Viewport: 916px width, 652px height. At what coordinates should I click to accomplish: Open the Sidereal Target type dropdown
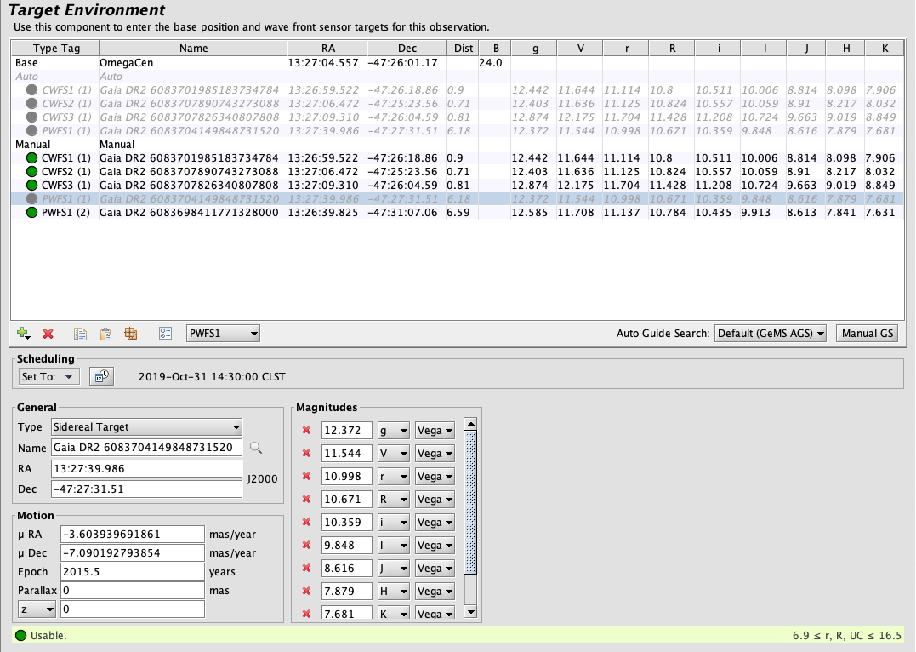[146, 427]
